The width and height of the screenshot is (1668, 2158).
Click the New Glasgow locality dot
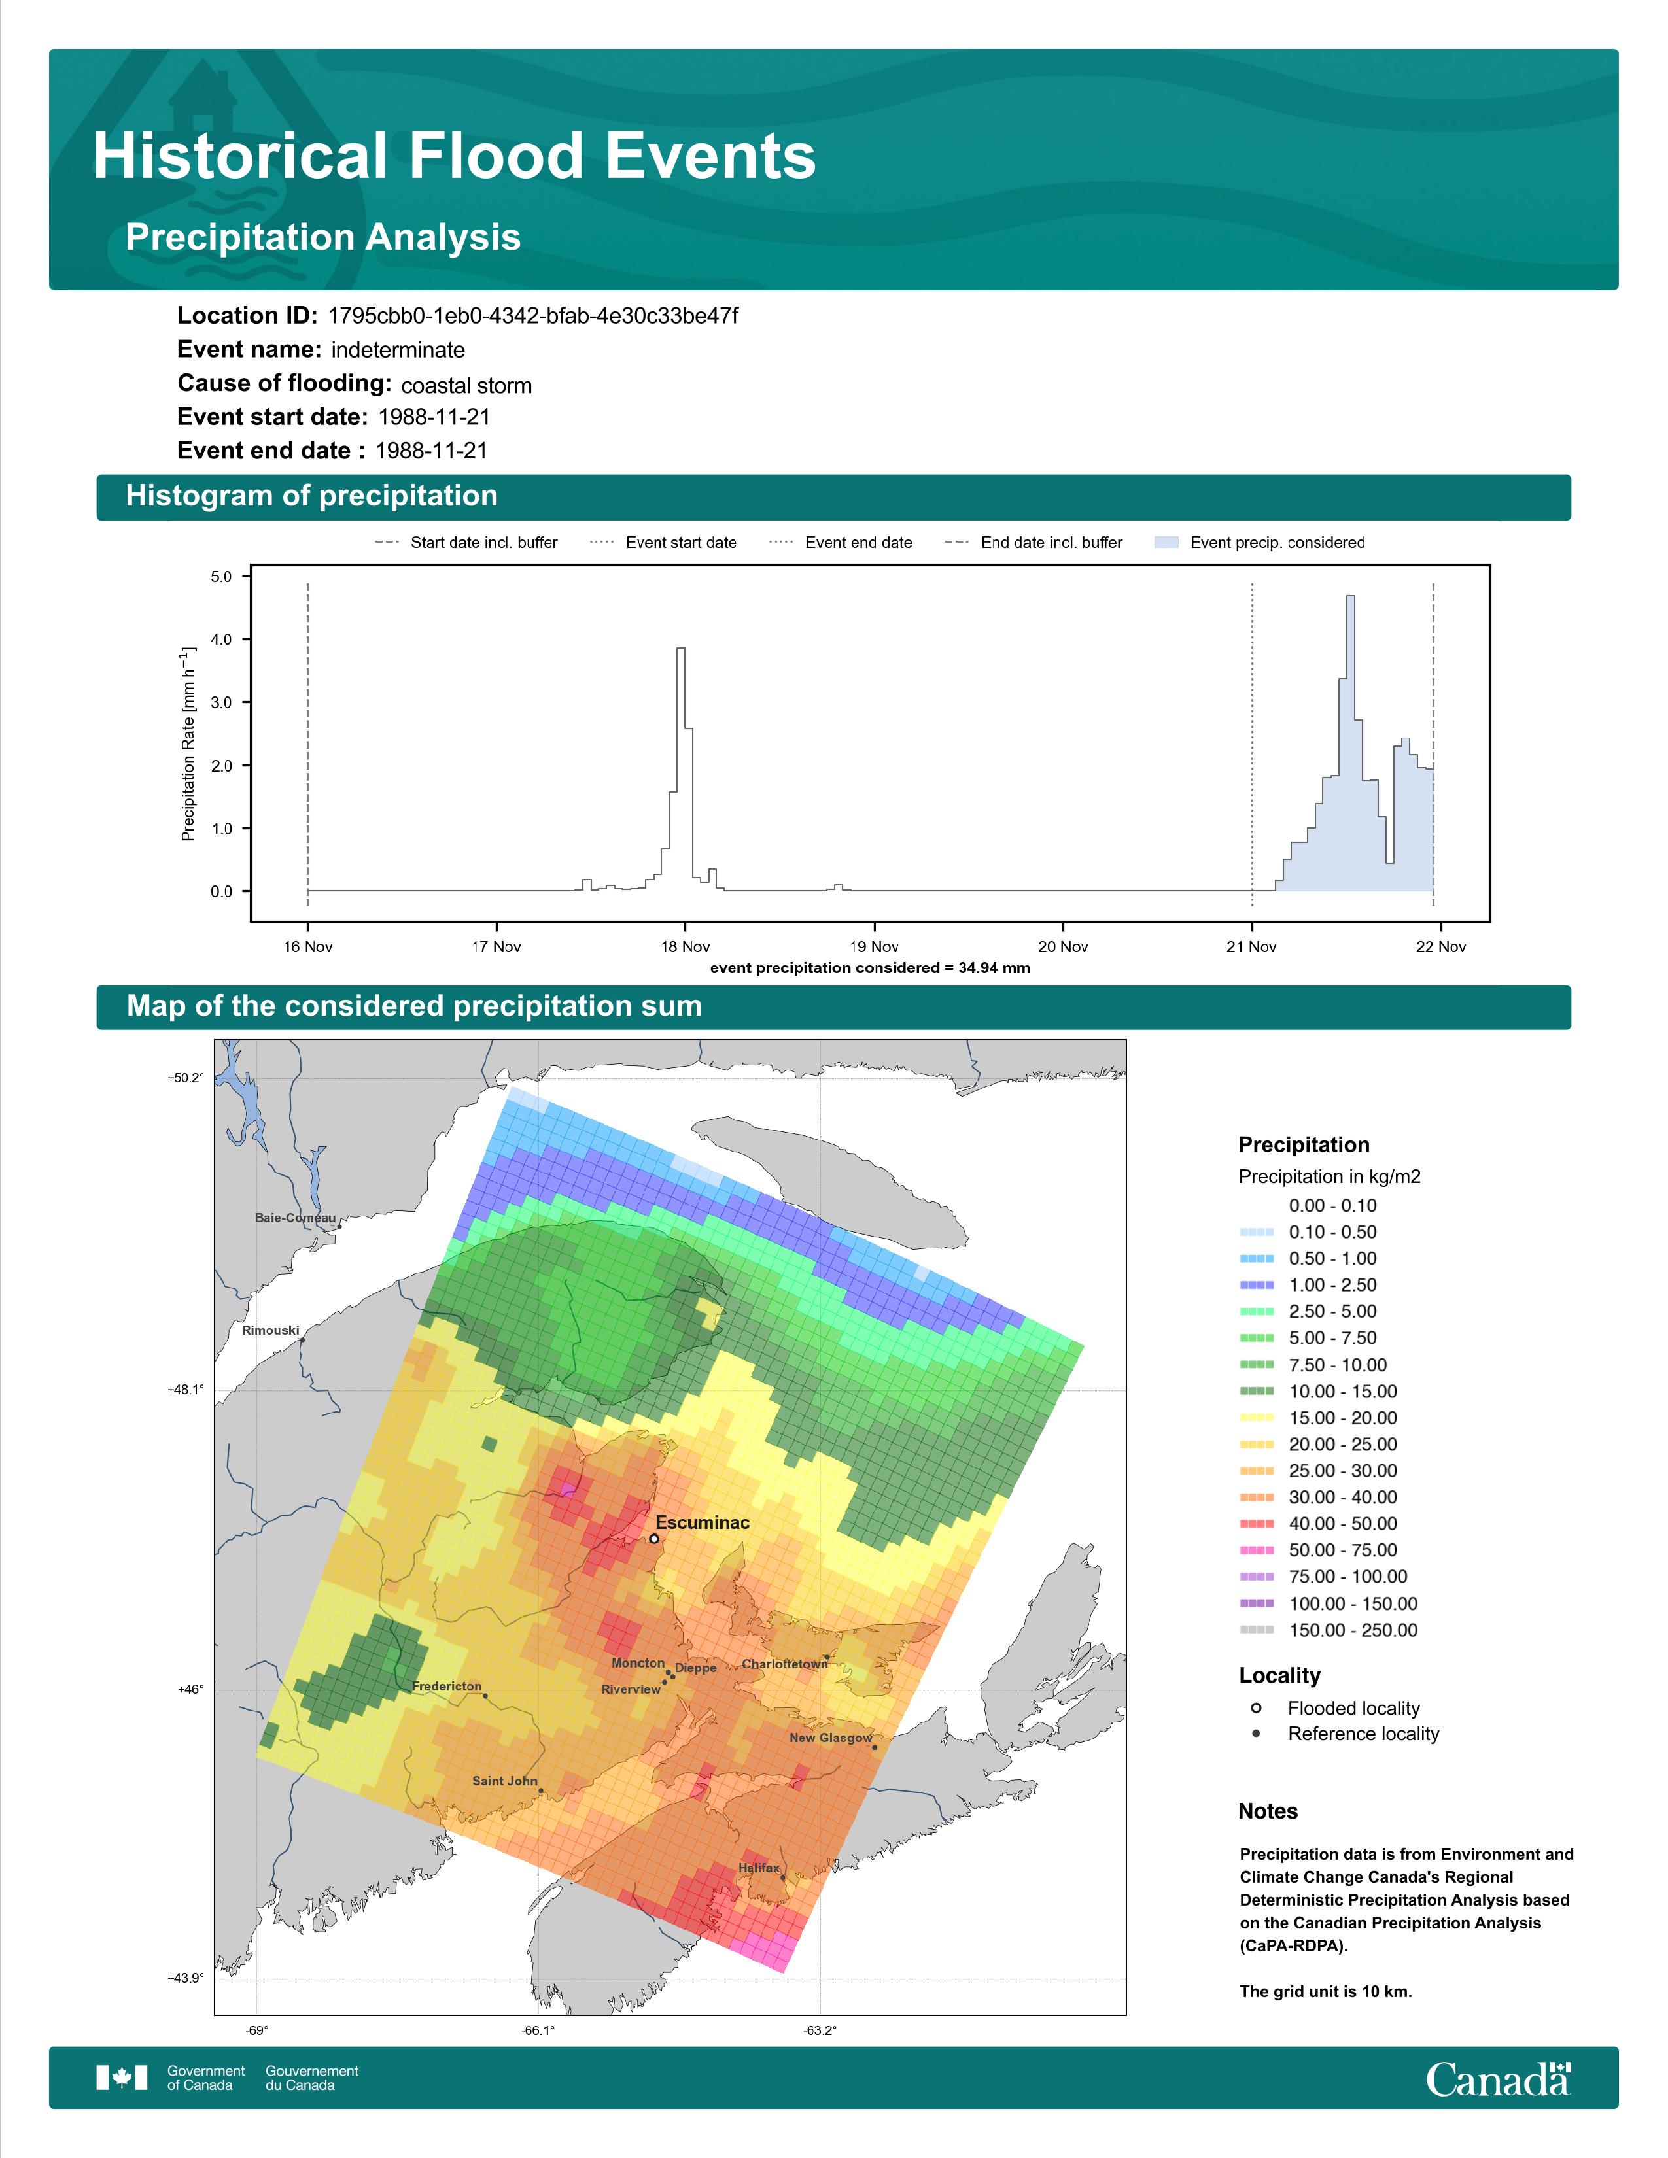pyautogui.click(x=875, y=1747)
